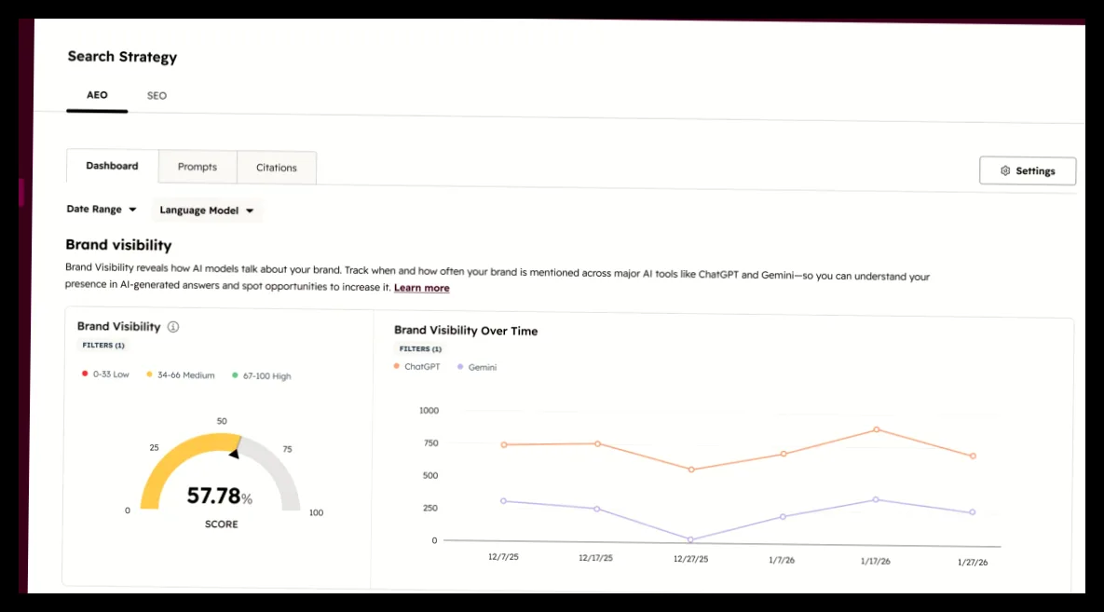
Task: Click the ChatGPT data point at 1/17/26
Action: point(877,429)
